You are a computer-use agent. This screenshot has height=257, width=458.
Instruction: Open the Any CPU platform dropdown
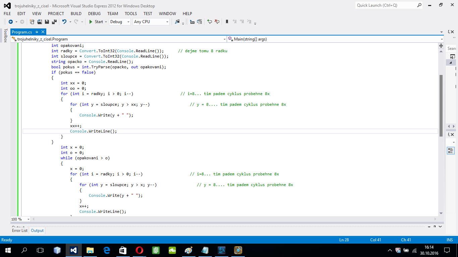pyautogui.click(x=151, y=22)
